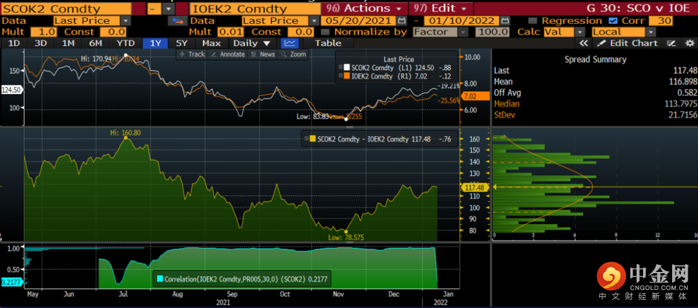Switch to line chart view icon
698x308 pixels.
point(291,43)
